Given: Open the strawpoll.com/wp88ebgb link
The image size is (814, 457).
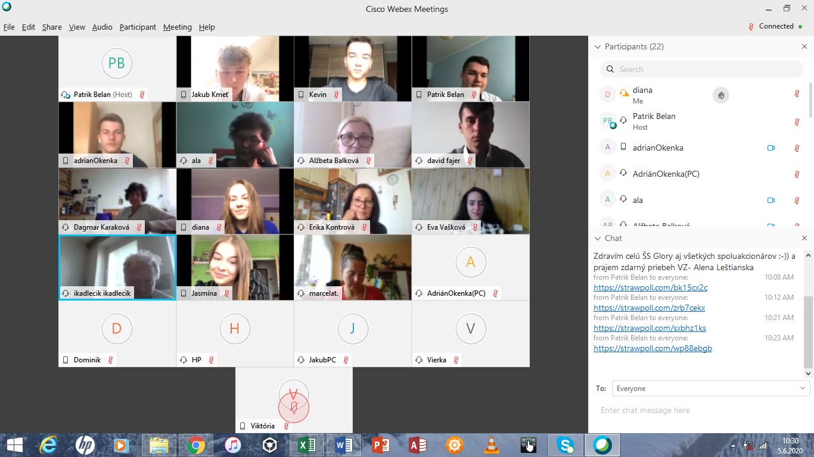Looking at the screenshot, I should coord(653,348).
